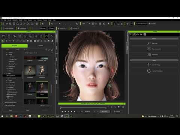Click the taskbar clock in system tray
This screenshot has height=135, width=180.
172,116
